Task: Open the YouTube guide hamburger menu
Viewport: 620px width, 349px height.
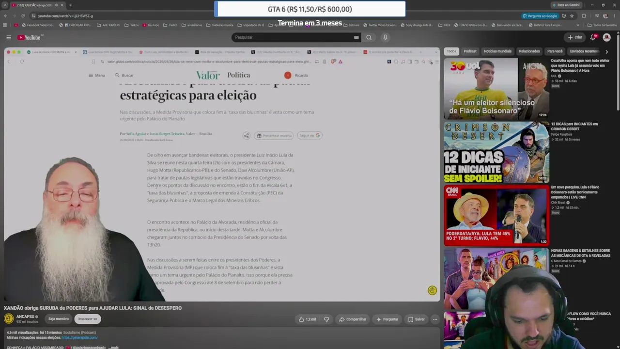Action: (9, 37)
